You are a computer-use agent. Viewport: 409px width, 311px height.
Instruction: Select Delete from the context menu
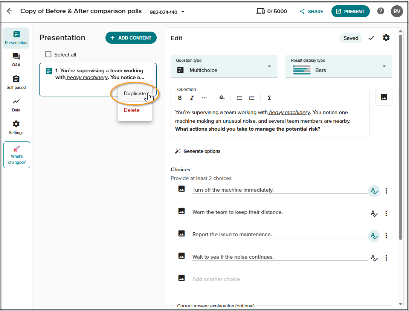click(x=131, y=110)
